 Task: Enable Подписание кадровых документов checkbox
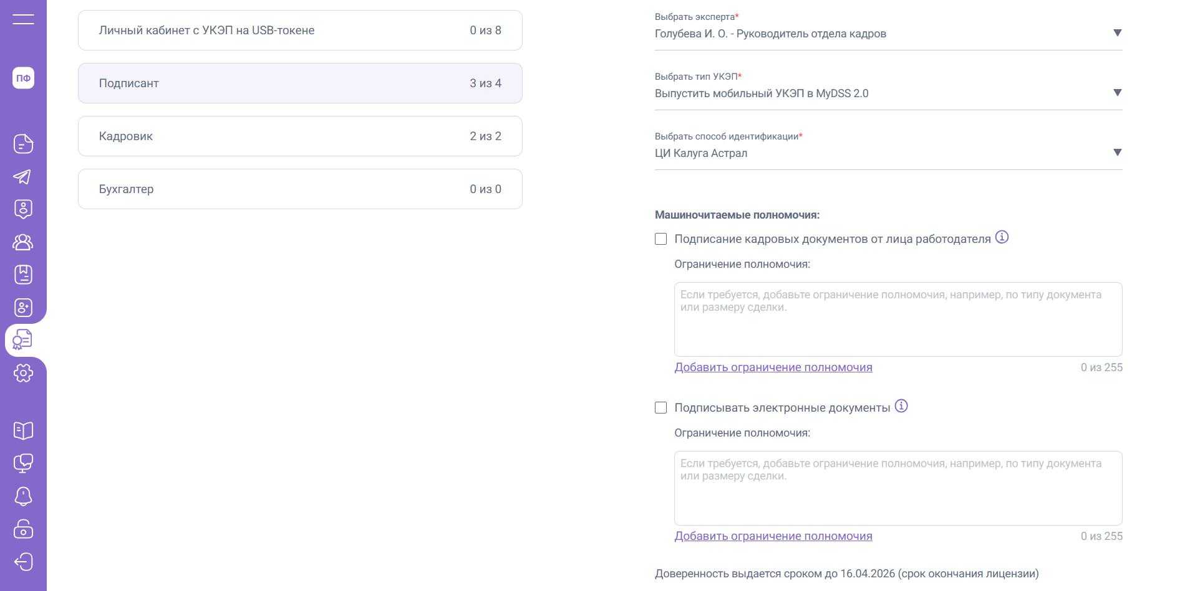[661, 239]
